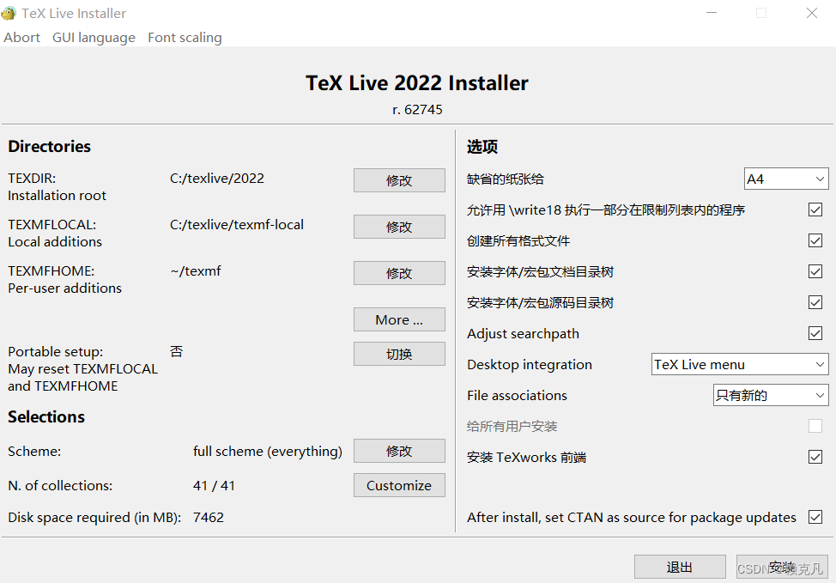Open the Desktop integration dropdown
Image resolution: width=836 pixels, height=583 pixels.
click(x=739, y=364)
